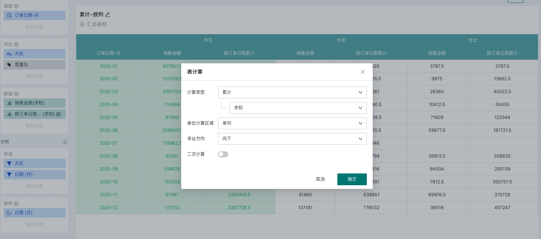
Task: Open the 排序 settings gear
Action: (x=17, y=204)
